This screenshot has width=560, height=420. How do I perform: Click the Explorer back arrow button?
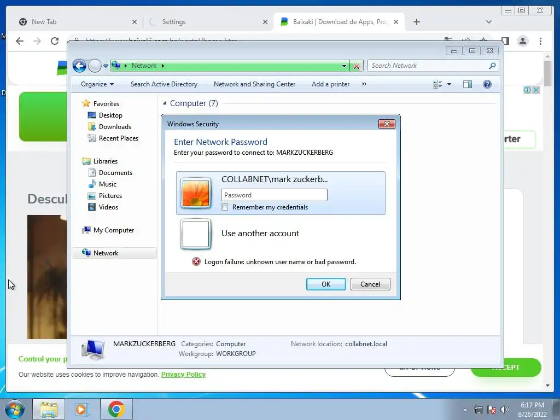pos(79,66)
